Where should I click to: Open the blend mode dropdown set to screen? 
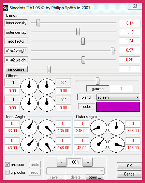(x=118, y=97)
